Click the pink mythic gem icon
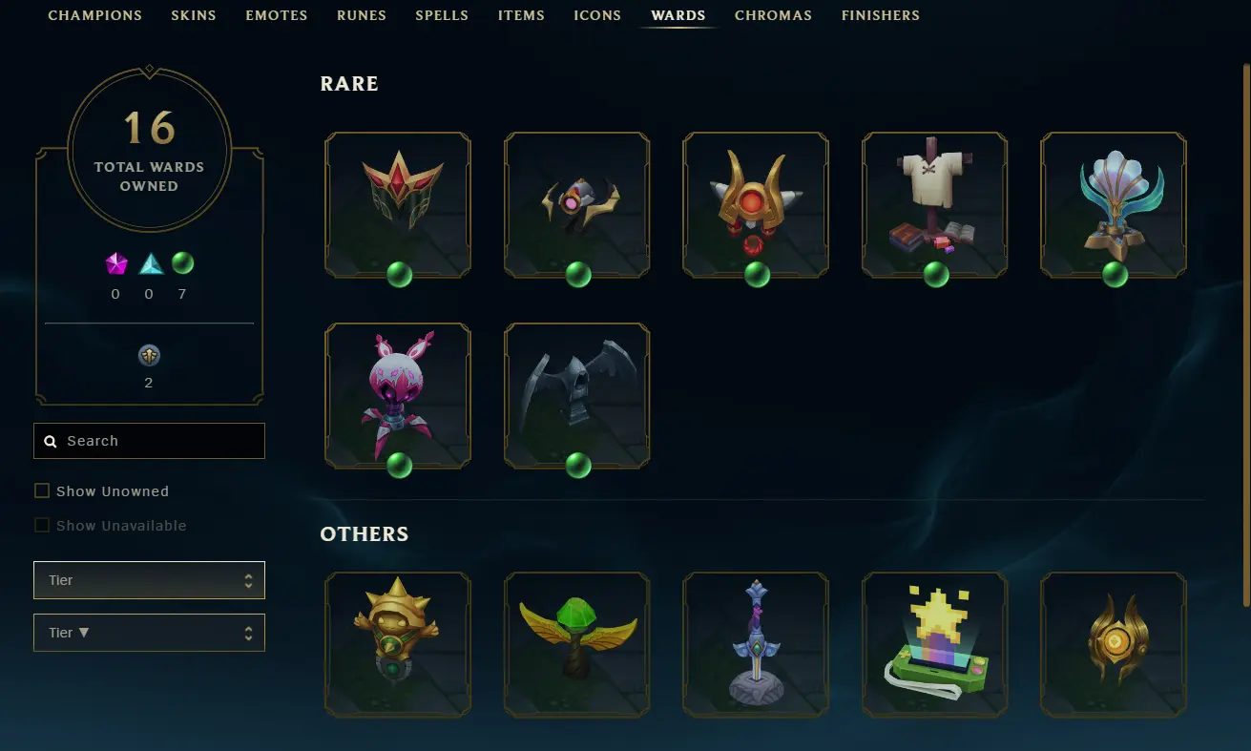 [x=116, y=264]
